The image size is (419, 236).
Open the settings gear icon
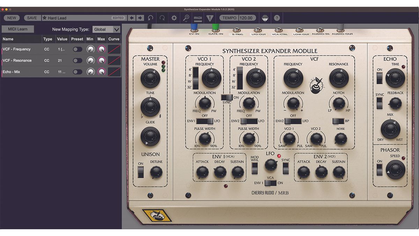point(174,18)
